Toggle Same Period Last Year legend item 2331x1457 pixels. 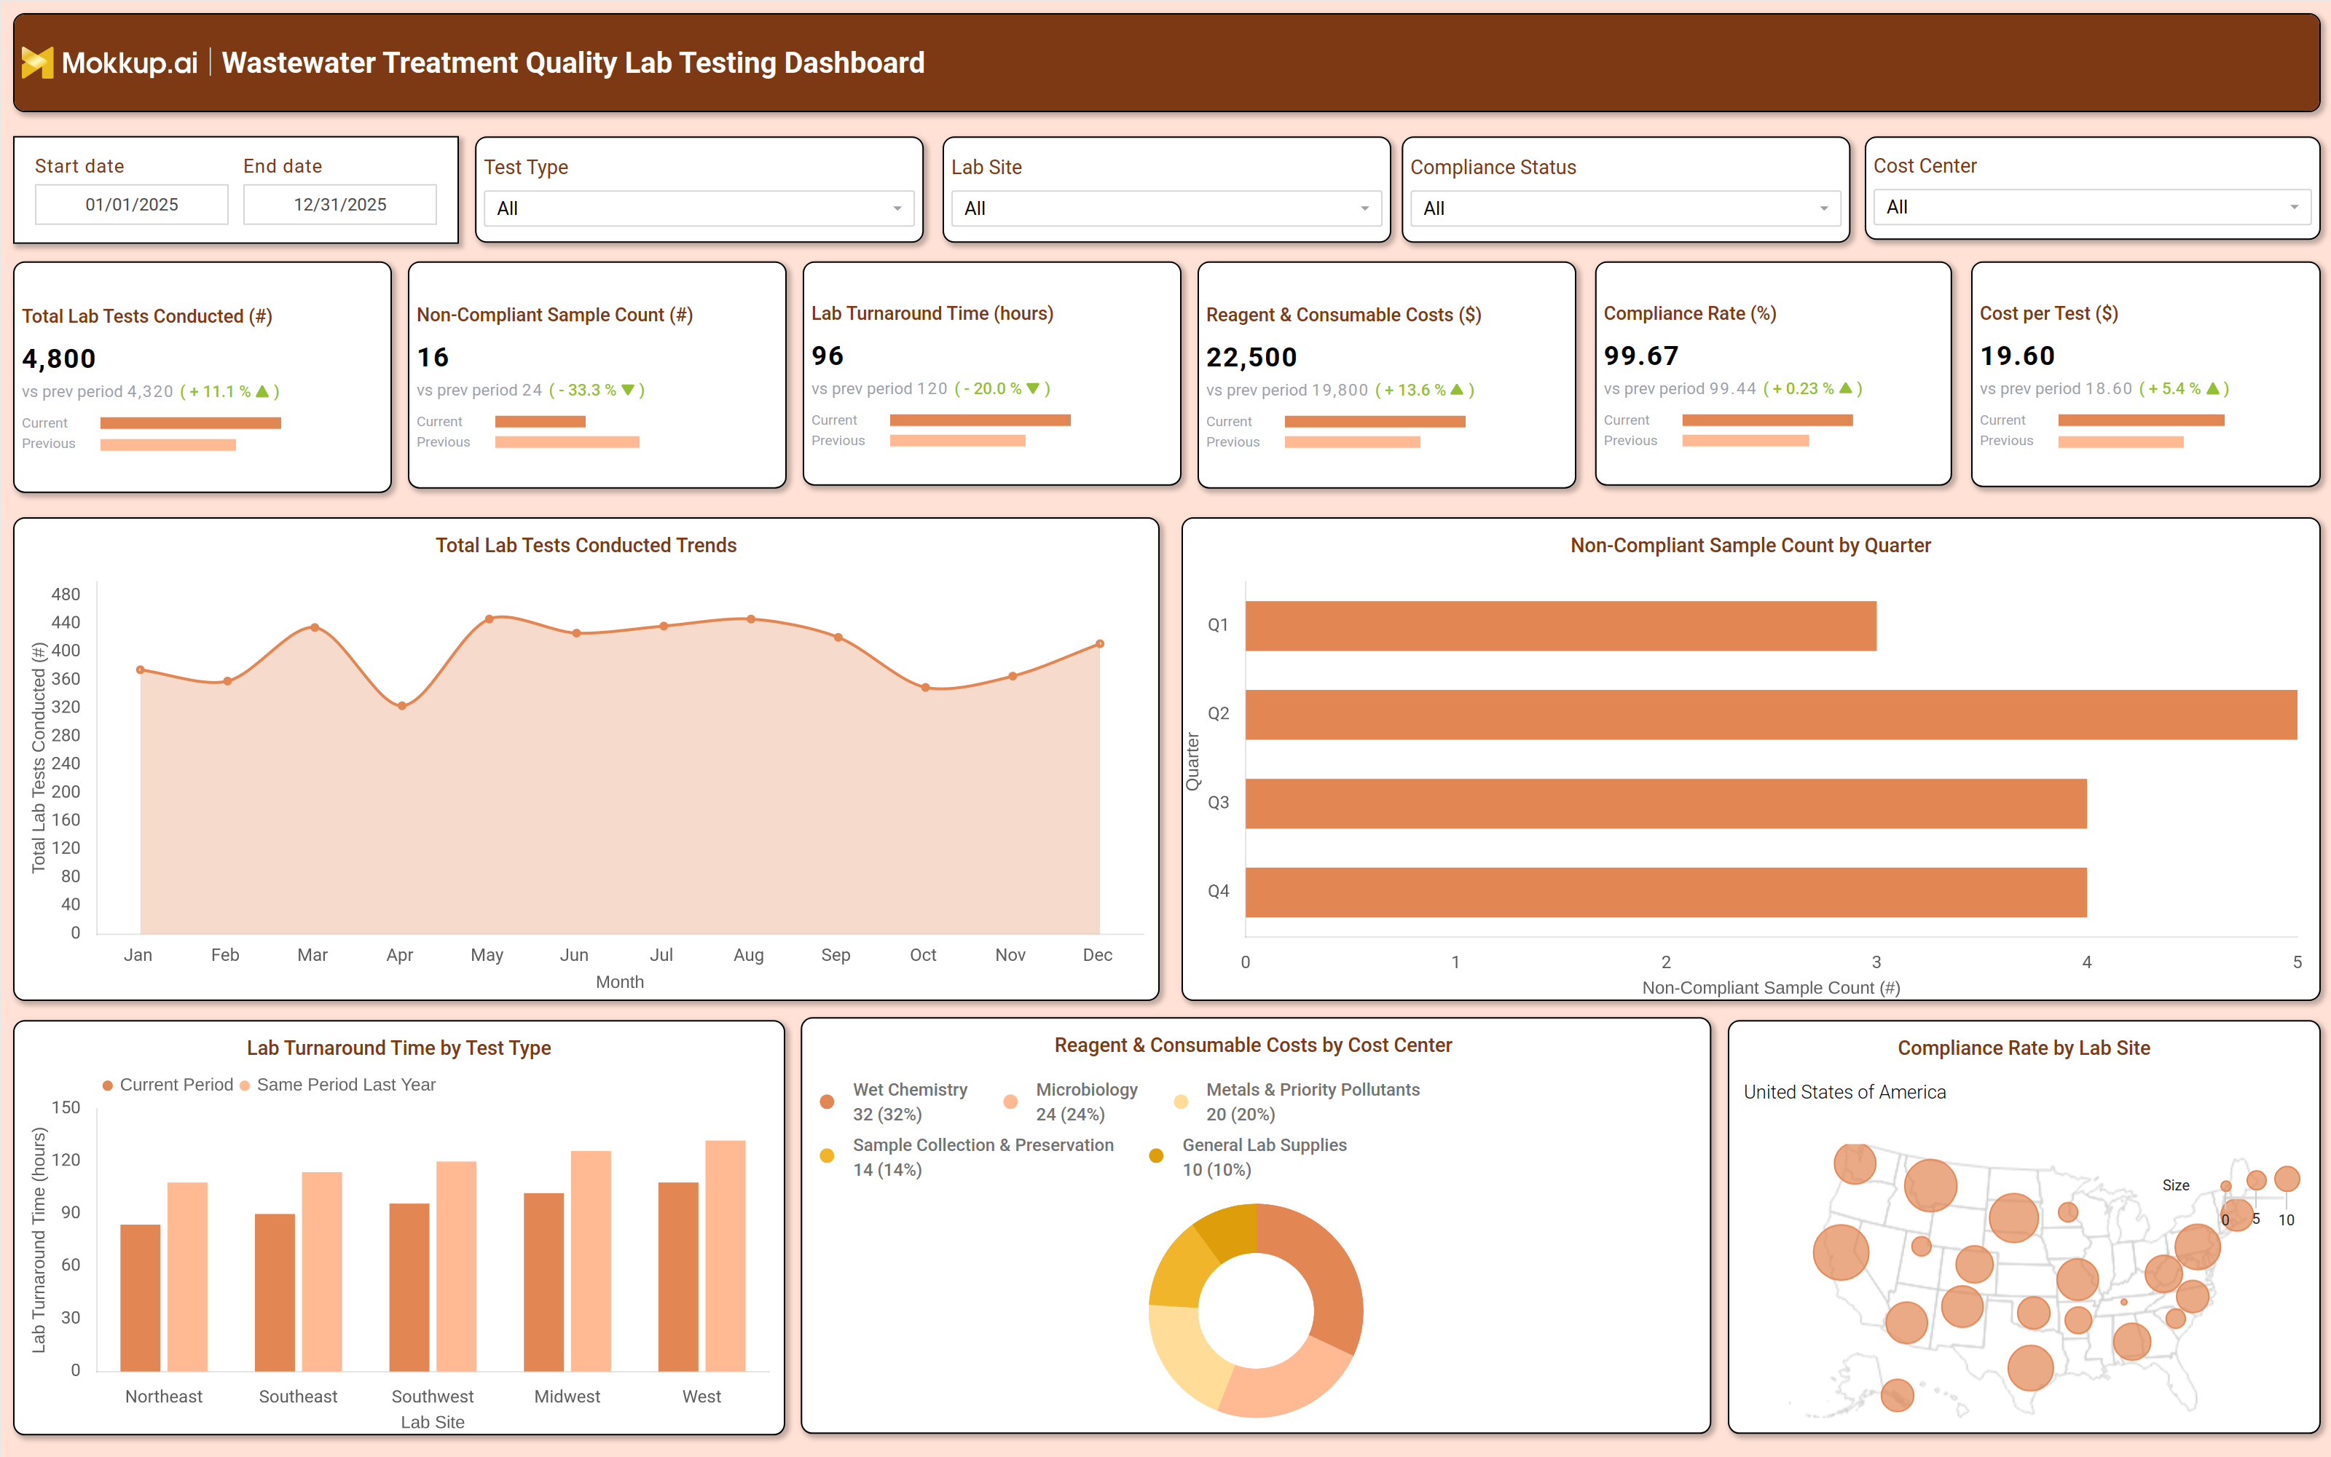(x=337, y=1085)
